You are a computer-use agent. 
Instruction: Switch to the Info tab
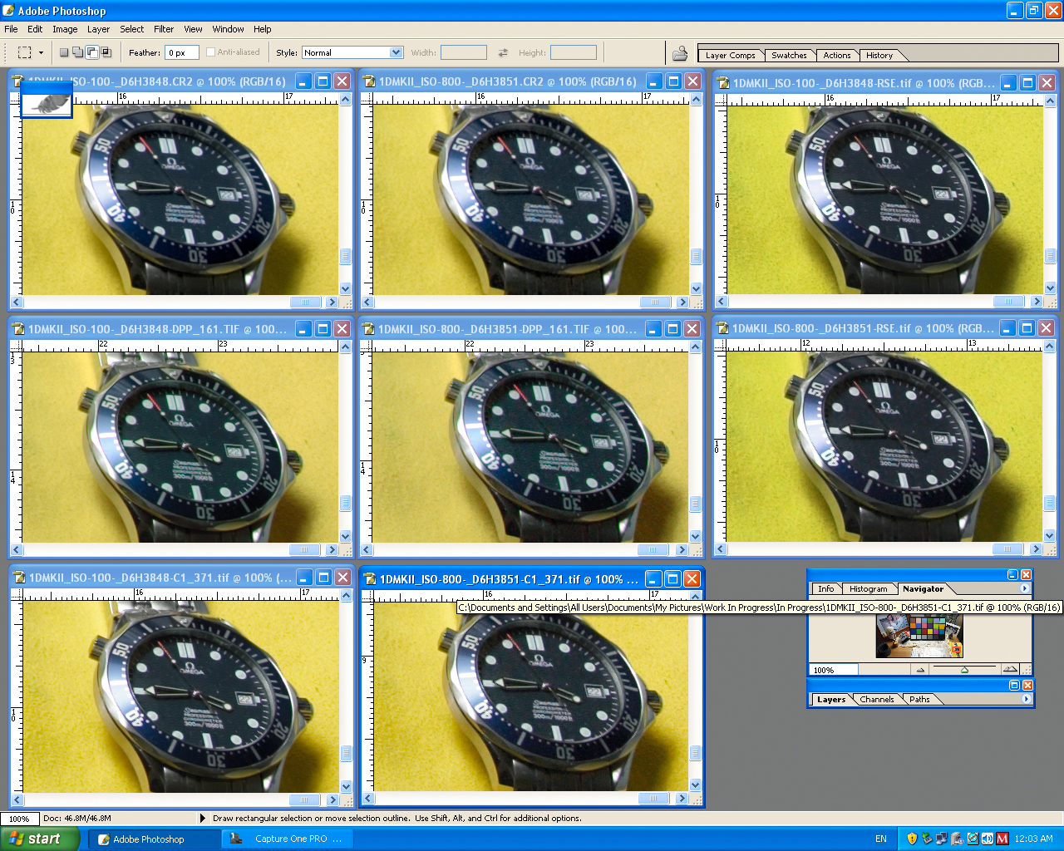pos(825,588)
